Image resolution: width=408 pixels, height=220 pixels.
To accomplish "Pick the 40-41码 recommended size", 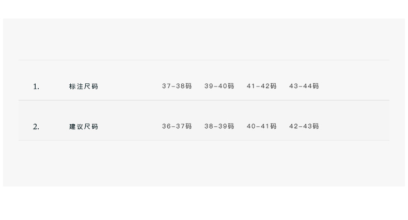I will (261, 126).
